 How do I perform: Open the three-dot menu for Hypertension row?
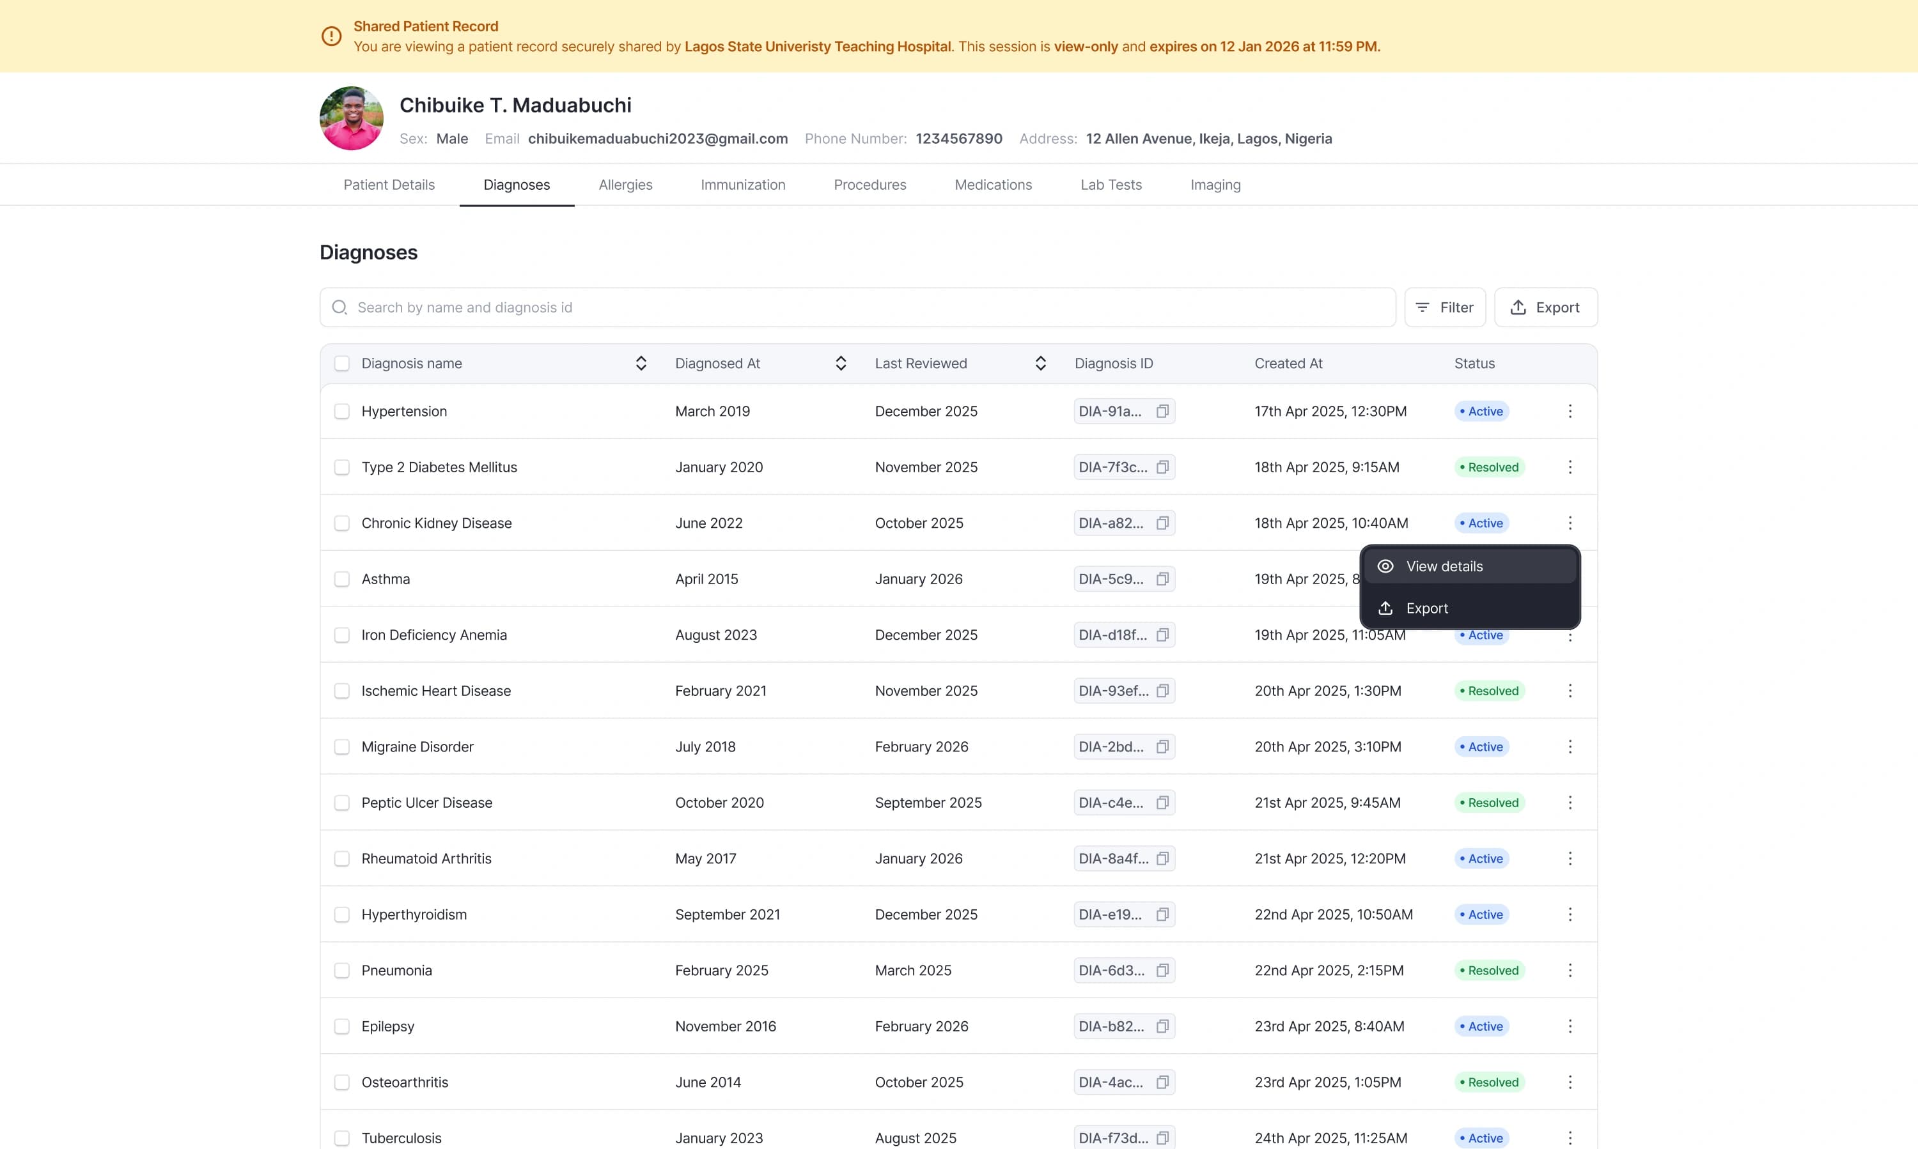point(1570,411)
